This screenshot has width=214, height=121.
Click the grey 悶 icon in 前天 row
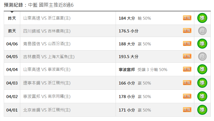point(202,31)
